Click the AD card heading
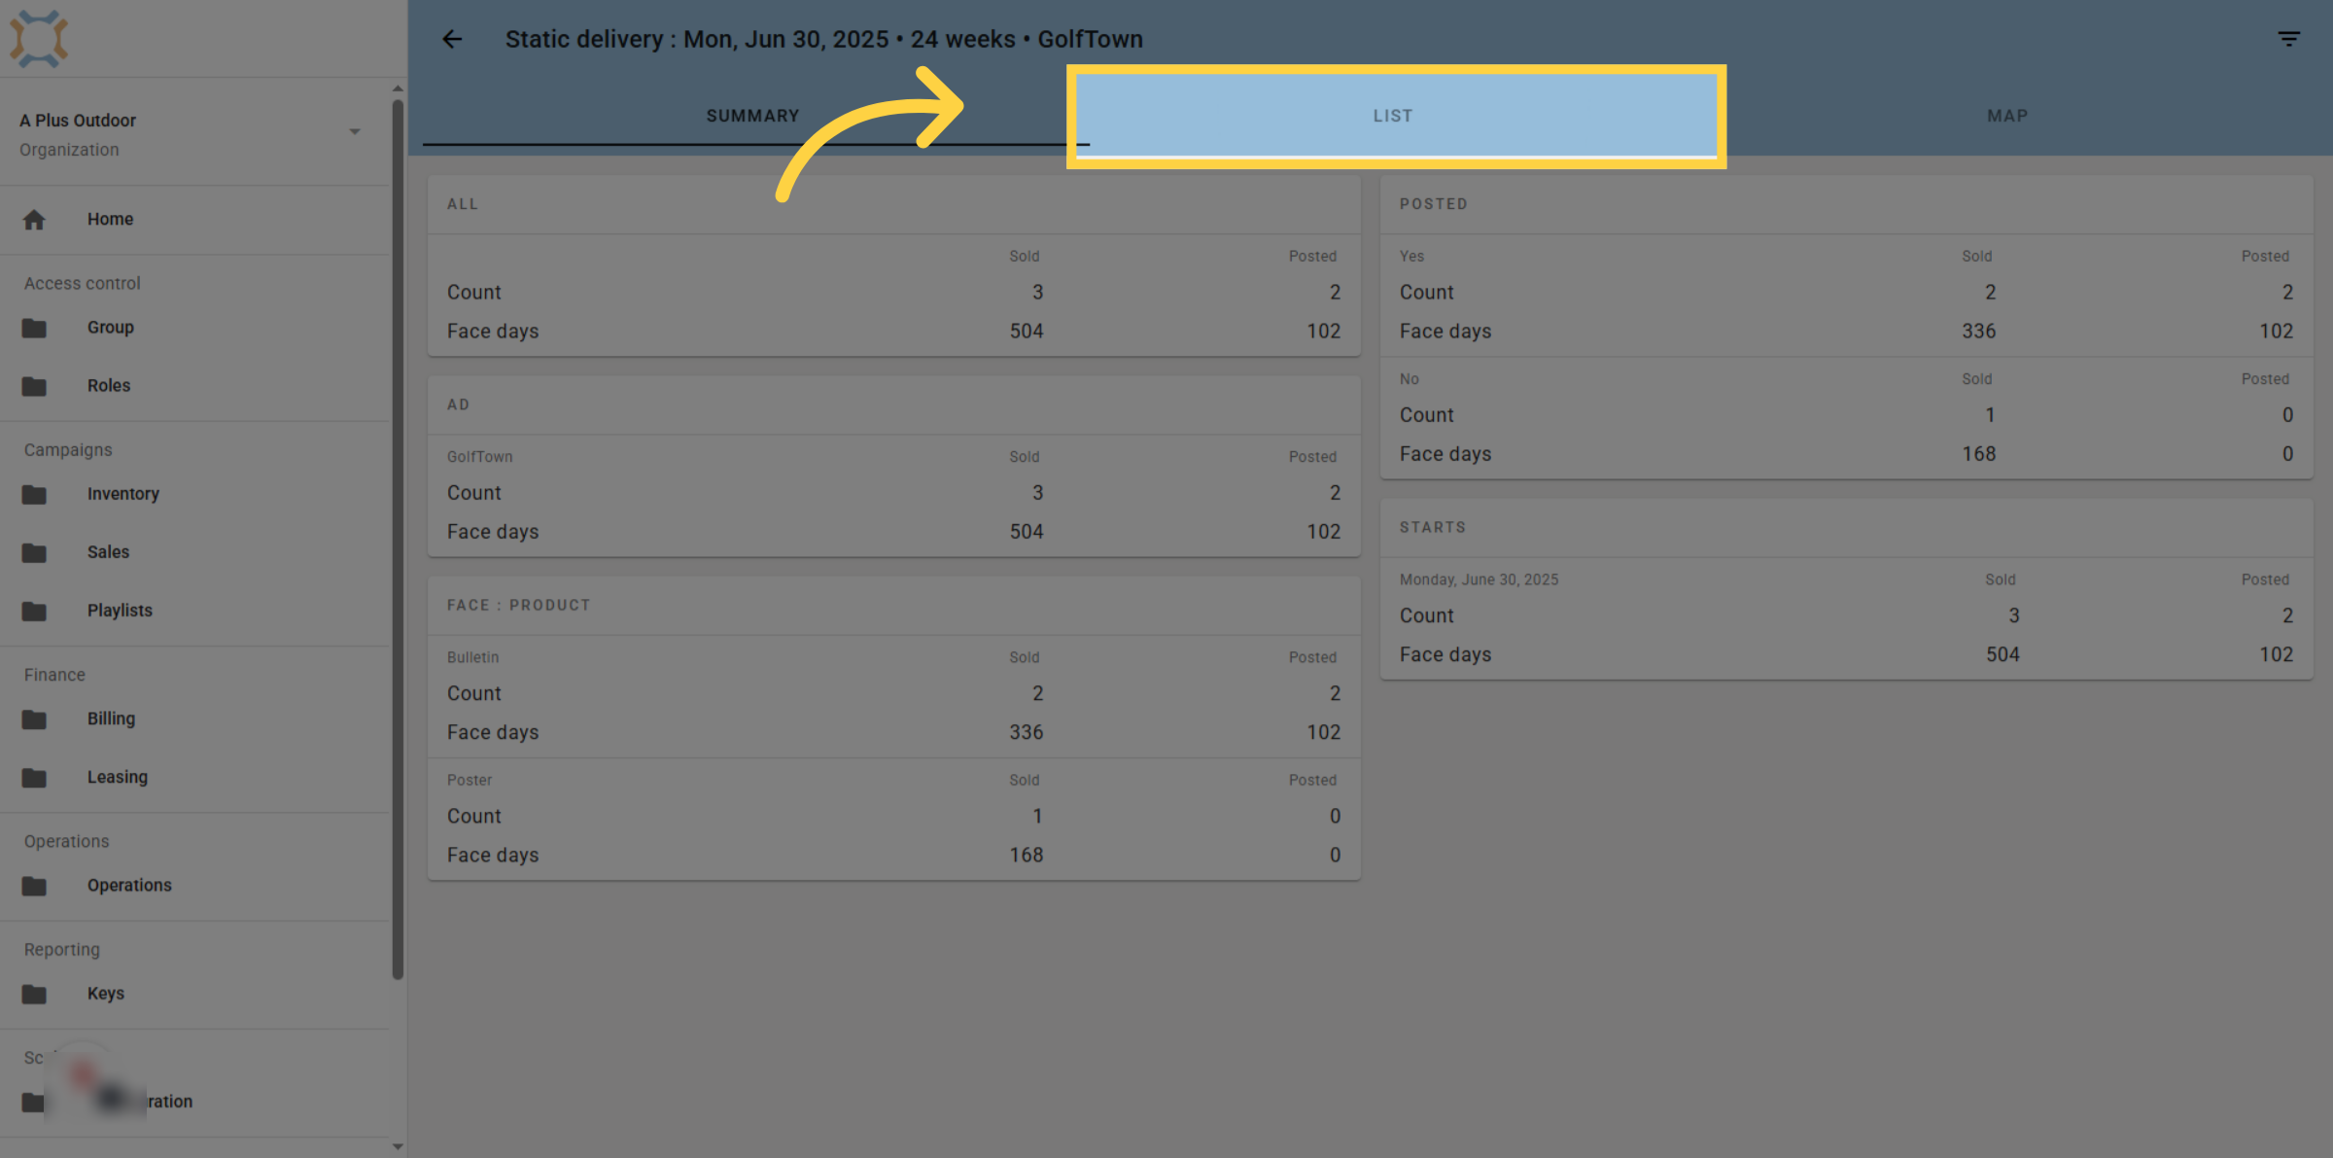The width and height of the screenshot is (2333, 1158). coord(458,404)
